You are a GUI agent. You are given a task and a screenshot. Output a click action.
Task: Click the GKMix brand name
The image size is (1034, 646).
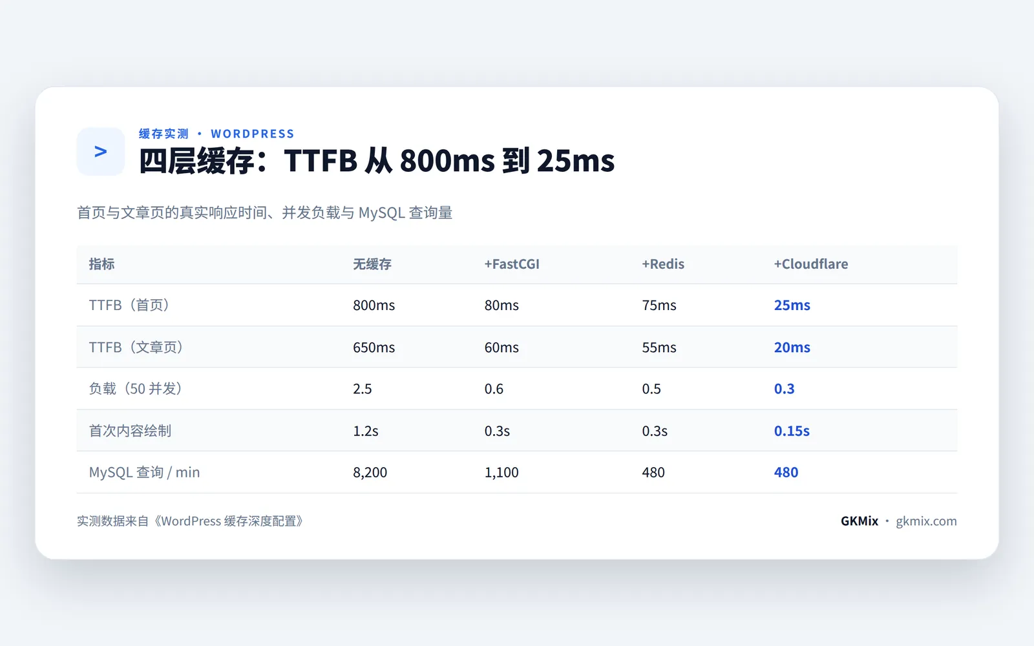click(860, 521)
